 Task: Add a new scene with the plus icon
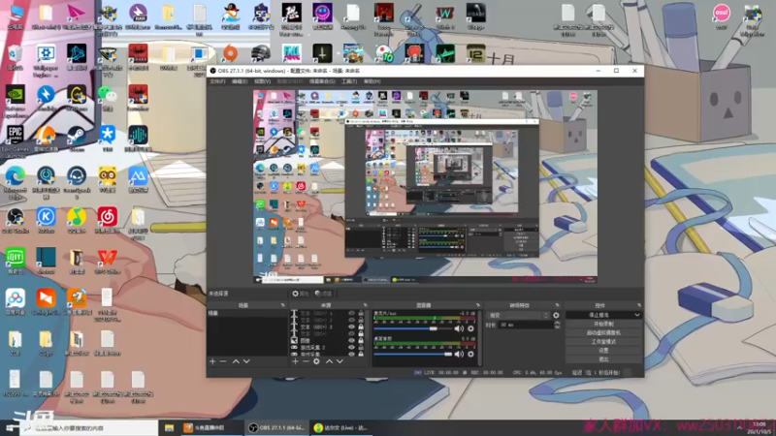click(x=212, y=361)
